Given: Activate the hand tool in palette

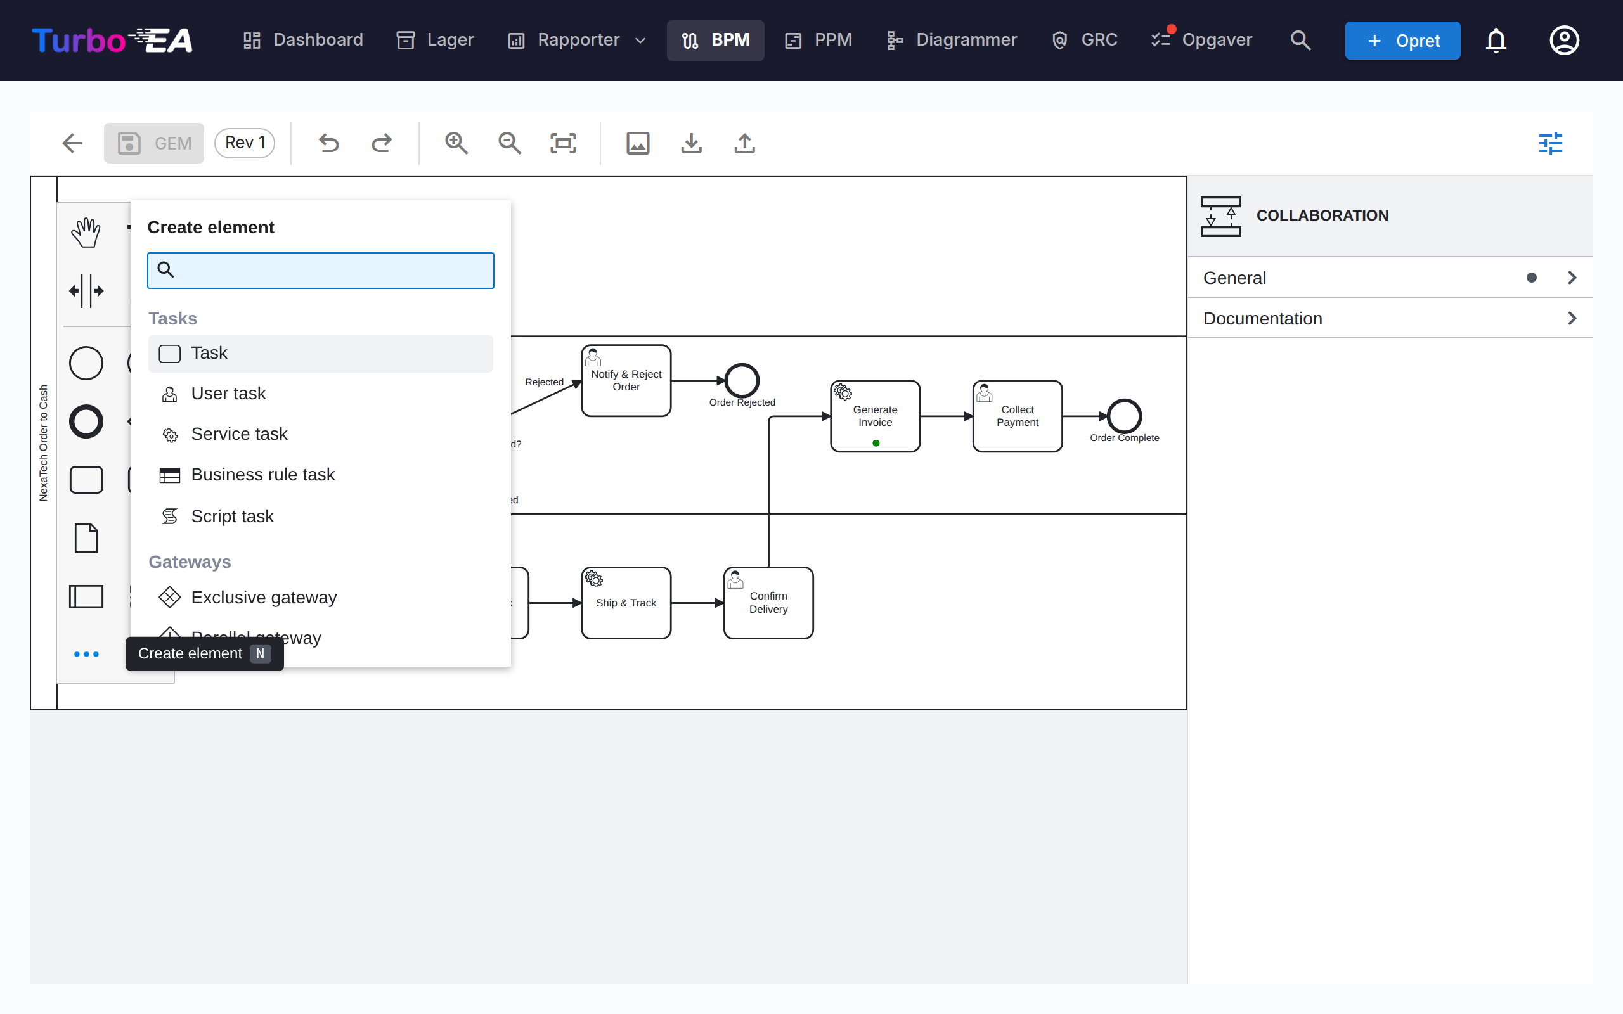Looking at the screenshot, I should click(x=86, y=233).
